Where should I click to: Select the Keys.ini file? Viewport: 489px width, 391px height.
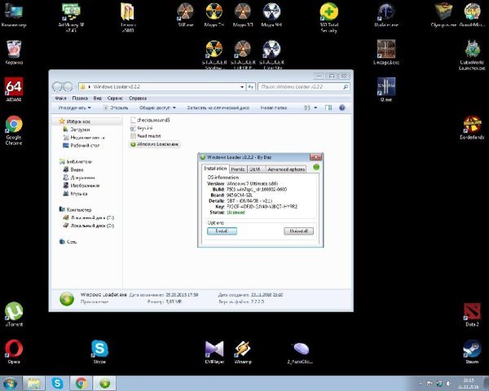click(141, 128)
